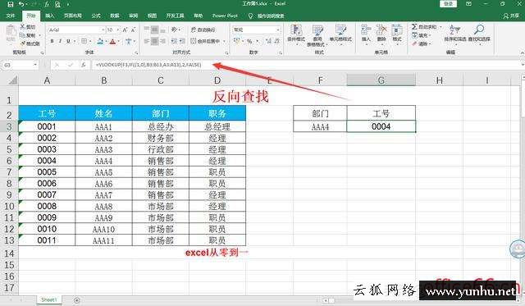Undo the last action
The height and width of the screenshot is (306, 525).
tap(21, 4)
